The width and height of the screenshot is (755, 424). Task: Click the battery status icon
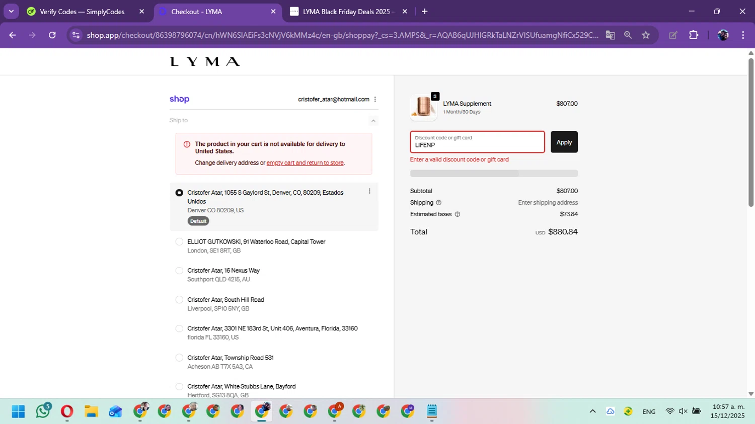697,411
